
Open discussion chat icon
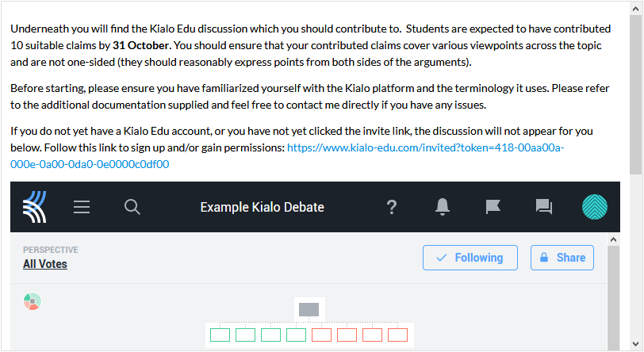coord(544,207)
